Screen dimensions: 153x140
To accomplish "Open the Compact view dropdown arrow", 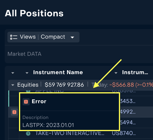I will pyautogui.click(x=72, y=37).
